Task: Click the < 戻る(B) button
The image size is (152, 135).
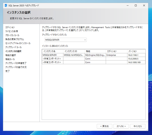Action: (x=105, y=126)
